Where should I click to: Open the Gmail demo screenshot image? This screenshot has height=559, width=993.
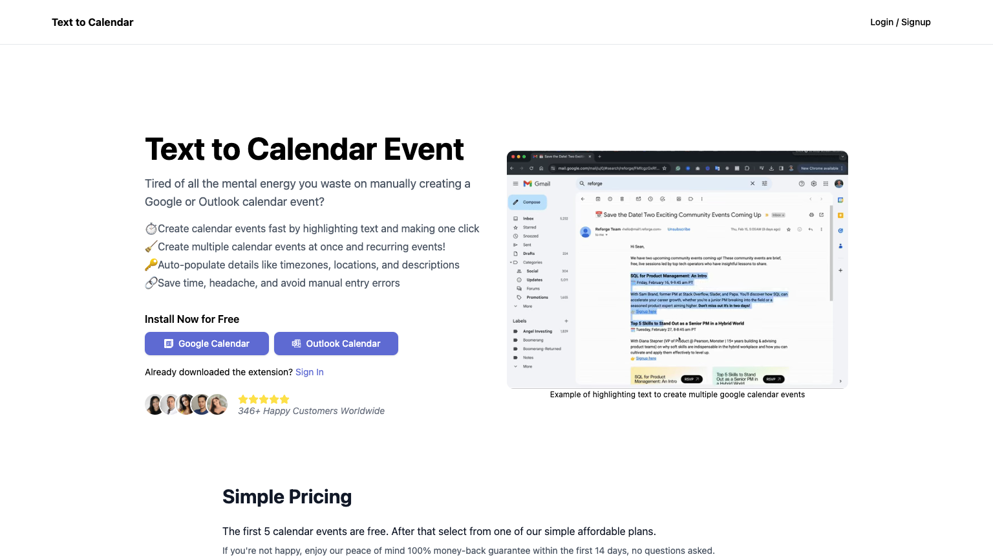(x=678, y=269)
